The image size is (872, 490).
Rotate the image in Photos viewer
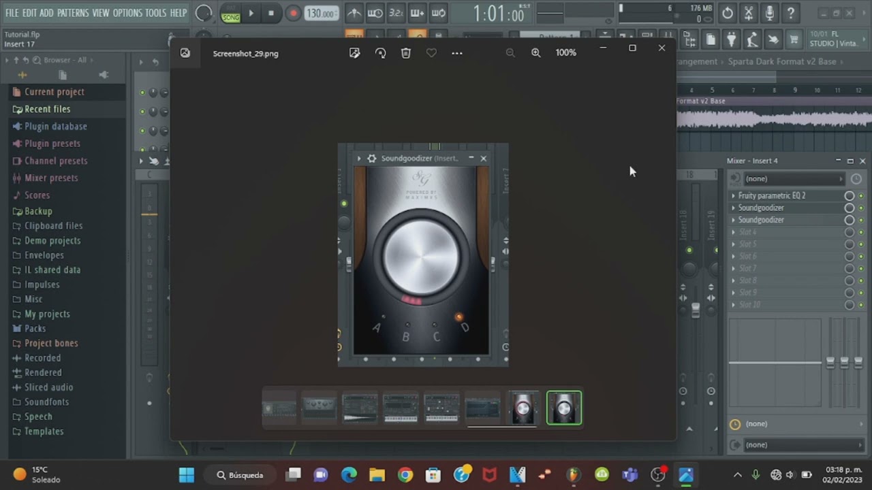(x=380, y=53)
